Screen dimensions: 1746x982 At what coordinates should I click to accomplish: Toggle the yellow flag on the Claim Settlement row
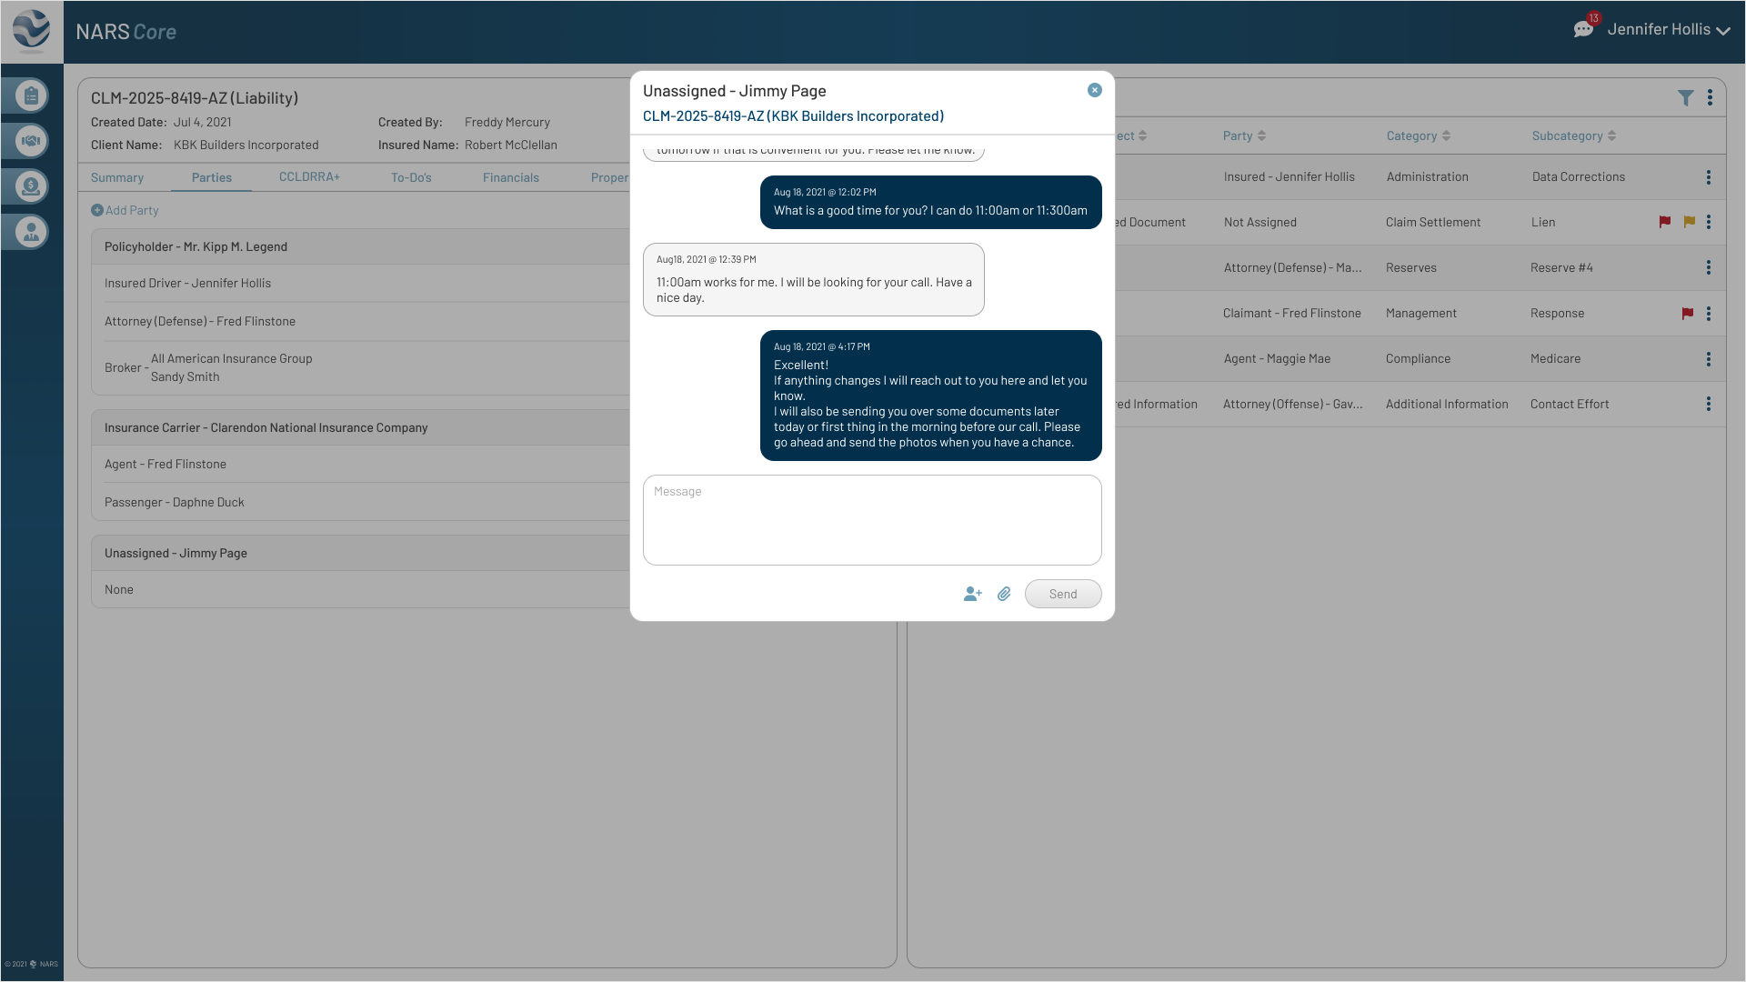coord(1689,222)
